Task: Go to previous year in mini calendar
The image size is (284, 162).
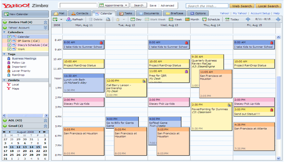Action: tap(4, 132)
